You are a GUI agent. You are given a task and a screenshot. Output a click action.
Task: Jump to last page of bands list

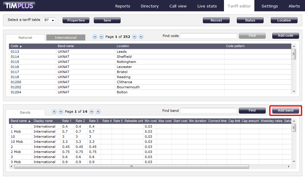tap(98, 112)
